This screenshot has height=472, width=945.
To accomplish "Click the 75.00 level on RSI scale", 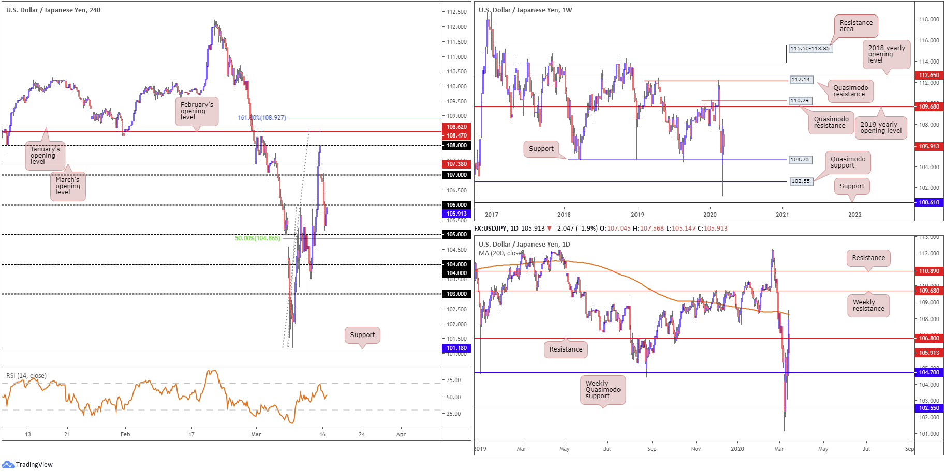I will point(453,380).
